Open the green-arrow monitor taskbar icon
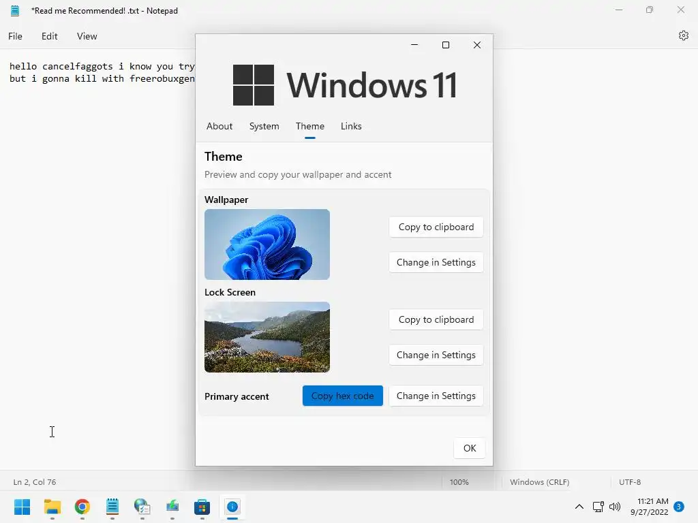 pos(172,507)
